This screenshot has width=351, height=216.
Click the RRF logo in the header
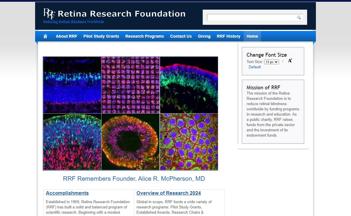click(49, 13)
